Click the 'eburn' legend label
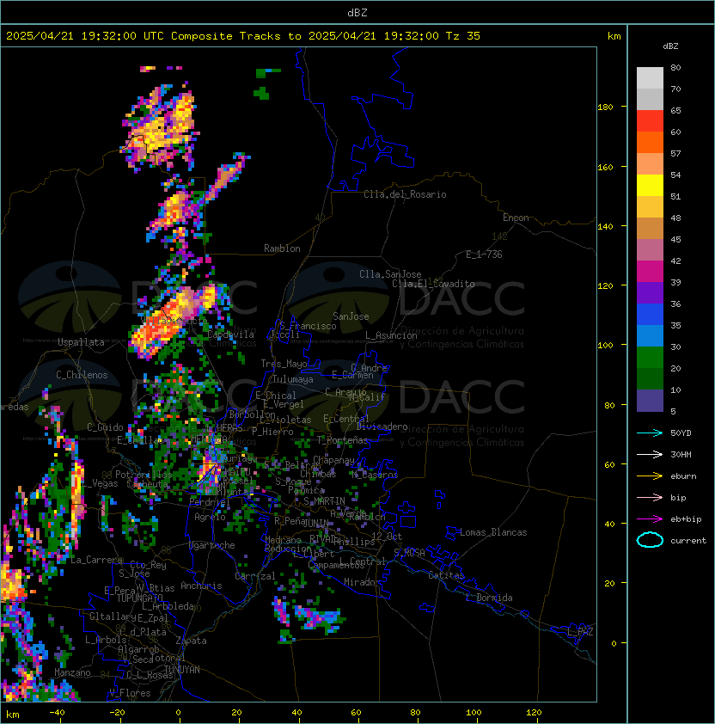Viewport: 715px width, 724px height. 683,476
